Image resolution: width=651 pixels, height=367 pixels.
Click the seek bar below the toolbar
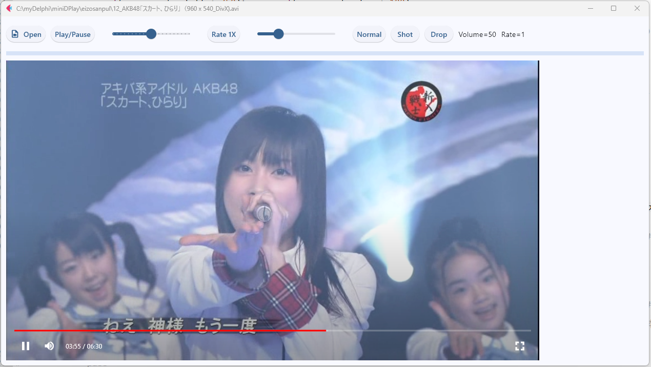click(324, 53)
